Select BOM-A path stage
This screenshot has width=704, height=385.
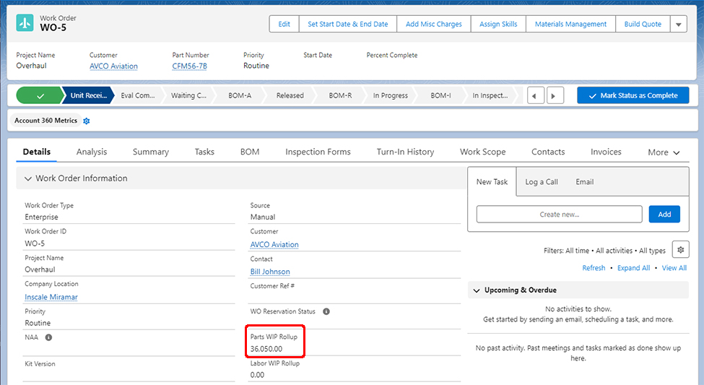[x=240, y=95]
